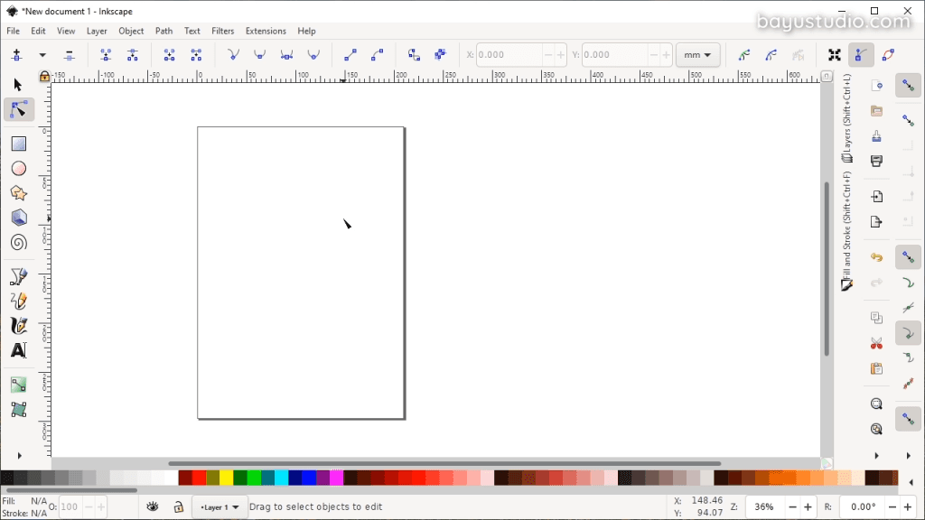Viewport: 925px width, 520px height.
Task: Make selected nodes corner
Action: (233, 55)
